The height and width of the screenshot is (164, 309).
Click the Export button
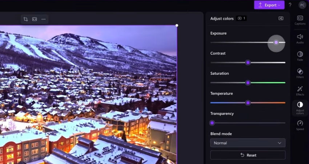point(269,5)
